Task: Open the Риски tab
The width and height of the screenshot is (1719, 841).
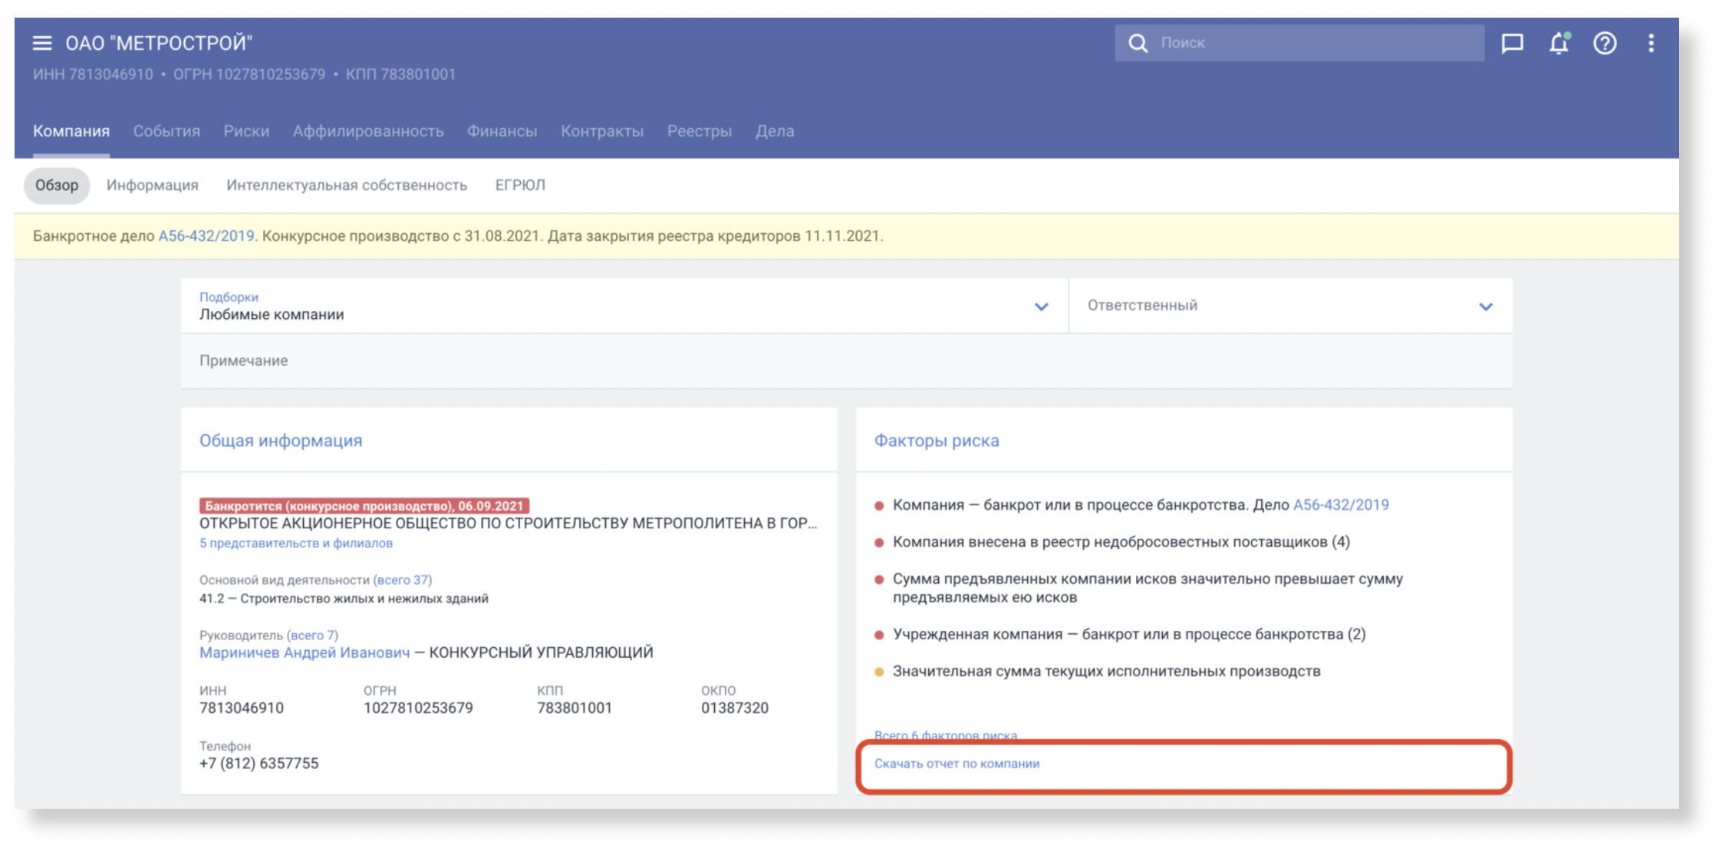Action: coord(246,131)
